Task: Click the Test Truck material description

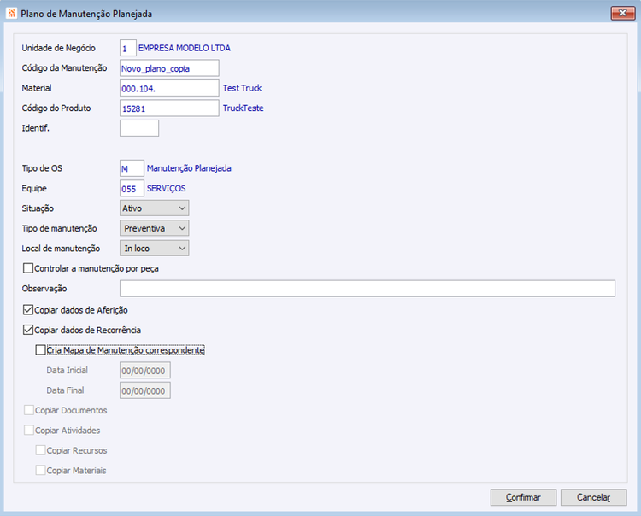Action: [x=243, y=88]
